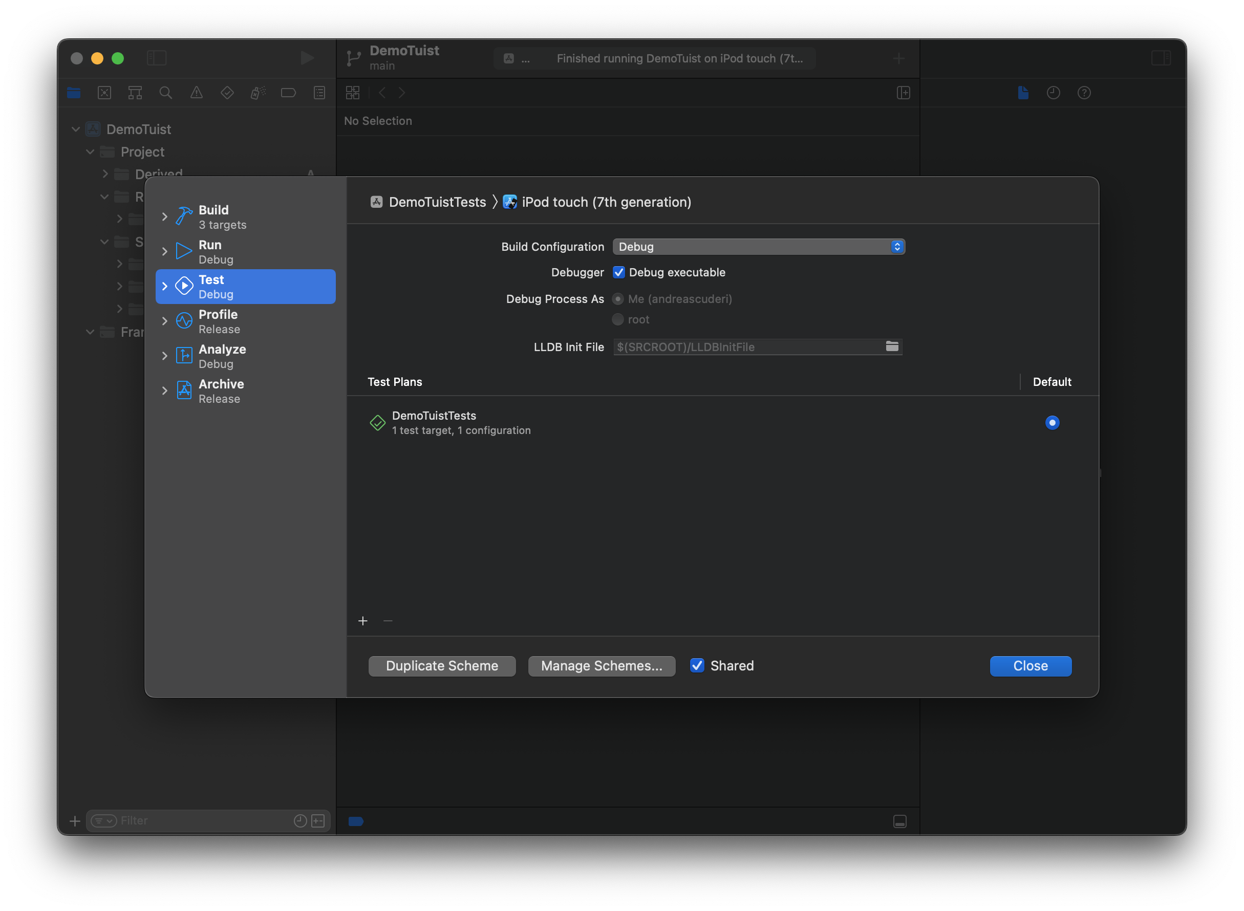
Task: Show the quick help question mark icon
Action: [x=1084, y=93]
